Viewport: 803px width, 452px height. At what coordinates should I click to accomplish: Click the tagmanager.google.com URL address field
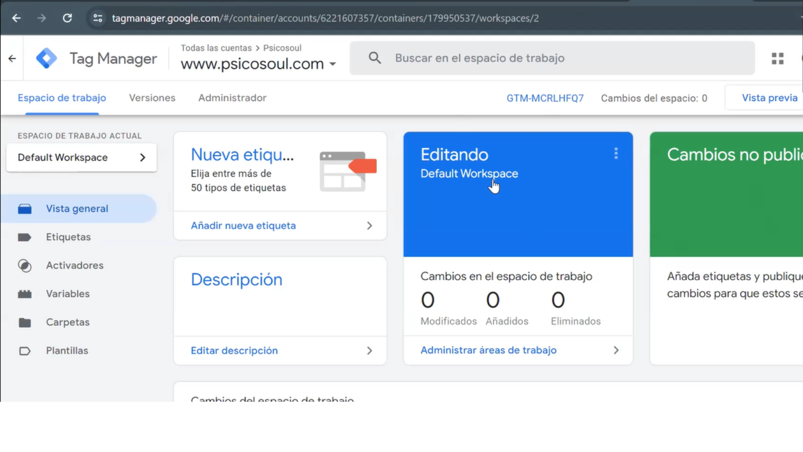tap(325, 18)
